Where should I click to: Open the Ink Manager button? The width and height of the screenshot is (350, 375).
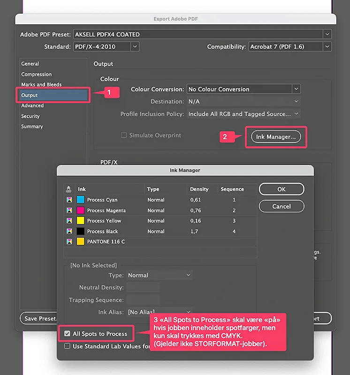pos(276,136)
